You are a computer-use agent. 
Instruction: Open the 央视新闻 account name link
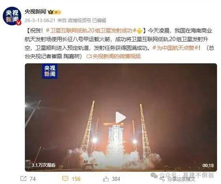click(36, 12)
